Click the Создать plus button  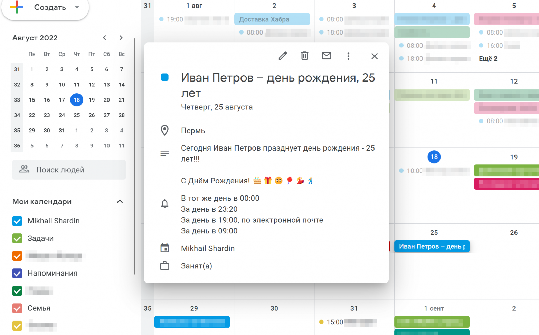tap(17, 7)
